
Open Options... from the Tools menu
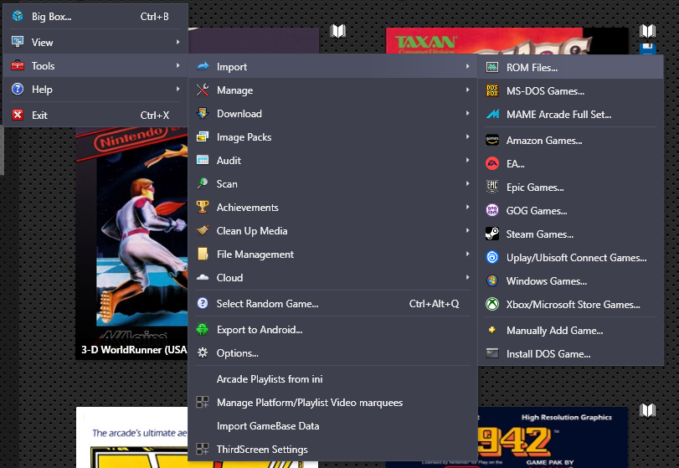click(332, 352)
